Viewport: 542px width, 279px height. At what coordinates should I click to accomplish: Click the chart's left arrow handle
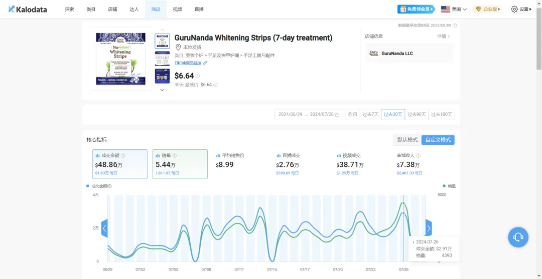coord(104,228)
